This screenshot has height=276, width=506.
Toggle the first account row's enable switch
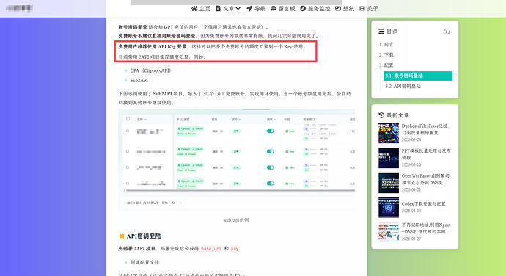[271, 131]
